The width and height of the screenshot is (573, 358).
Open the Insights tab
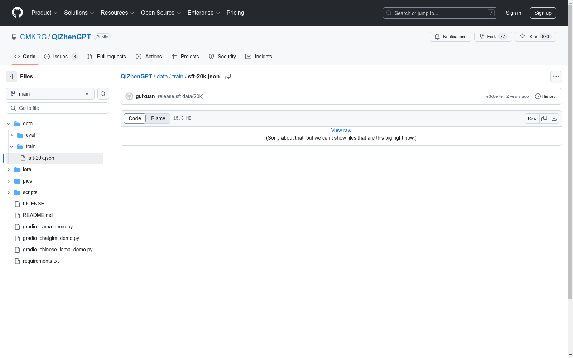pos(259,57)
